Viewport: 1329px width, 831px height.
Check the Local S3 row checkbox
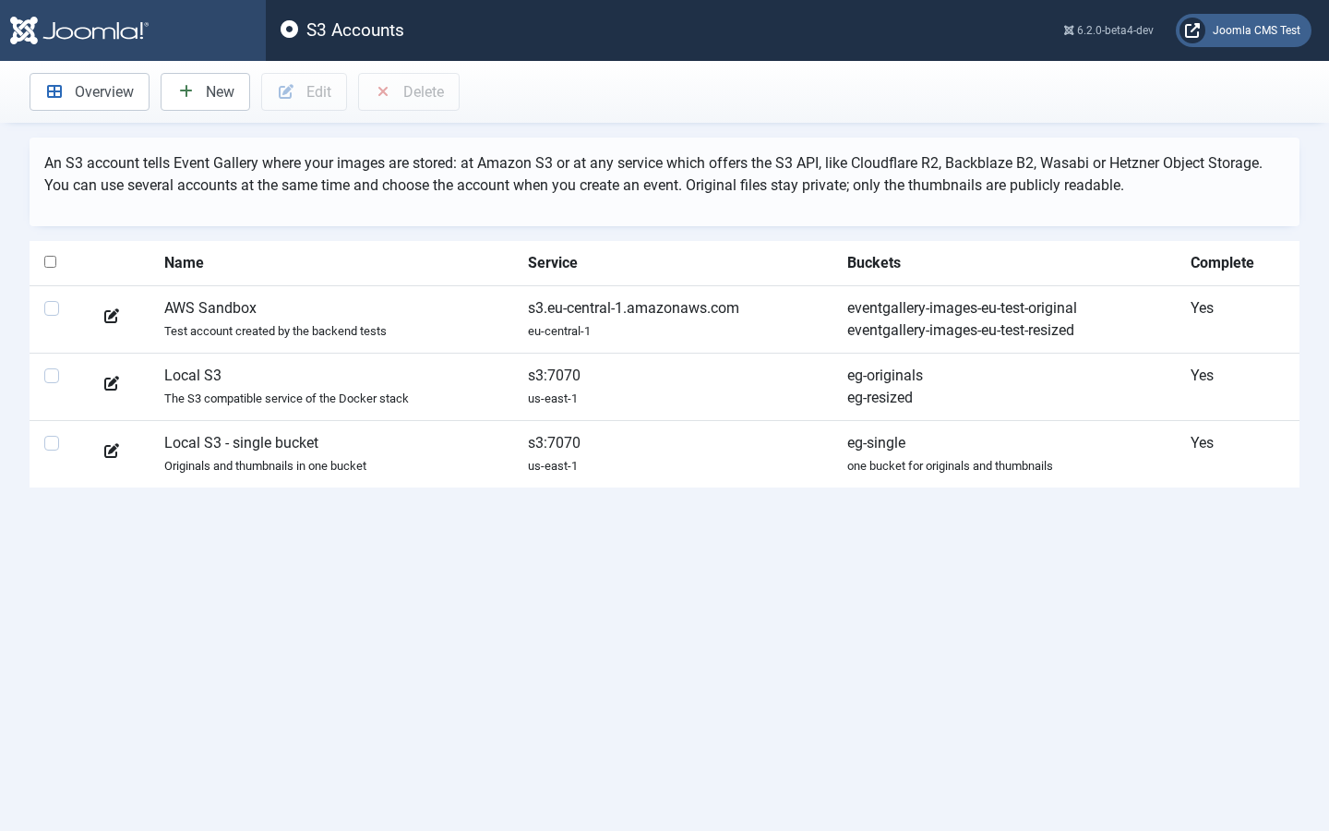pos(52,376)
